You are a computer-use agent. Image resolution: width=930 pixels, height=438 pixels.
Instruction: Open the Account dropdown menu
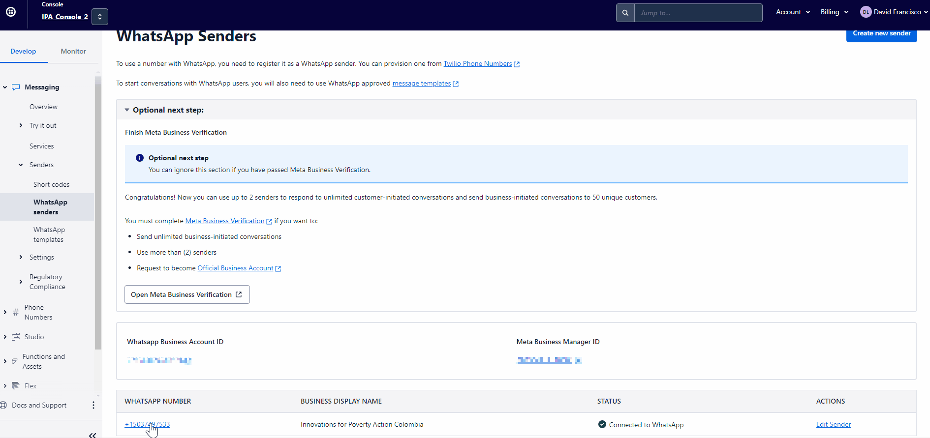[793, 12]
